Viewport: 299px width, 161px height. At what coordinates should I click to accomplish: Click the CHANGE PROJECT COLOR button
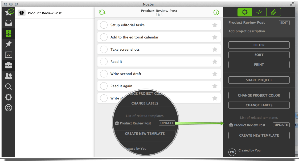click(x=259, y=95)
